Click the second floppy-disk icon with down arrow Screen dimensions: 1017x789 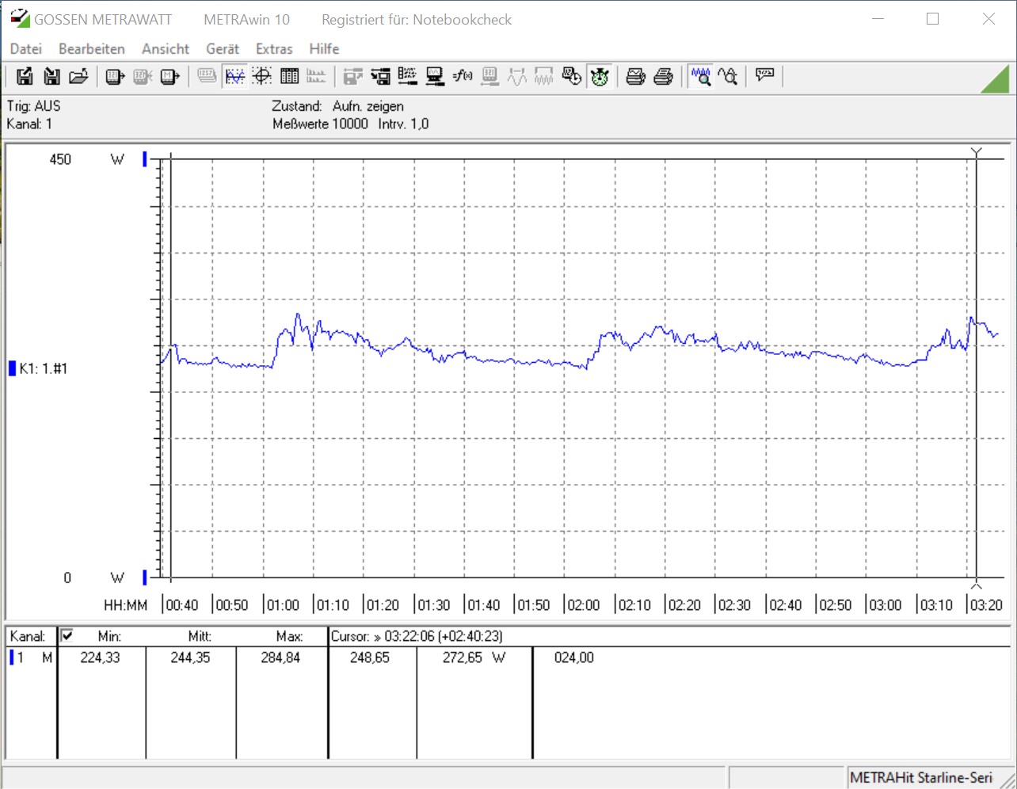click(51, 76)
